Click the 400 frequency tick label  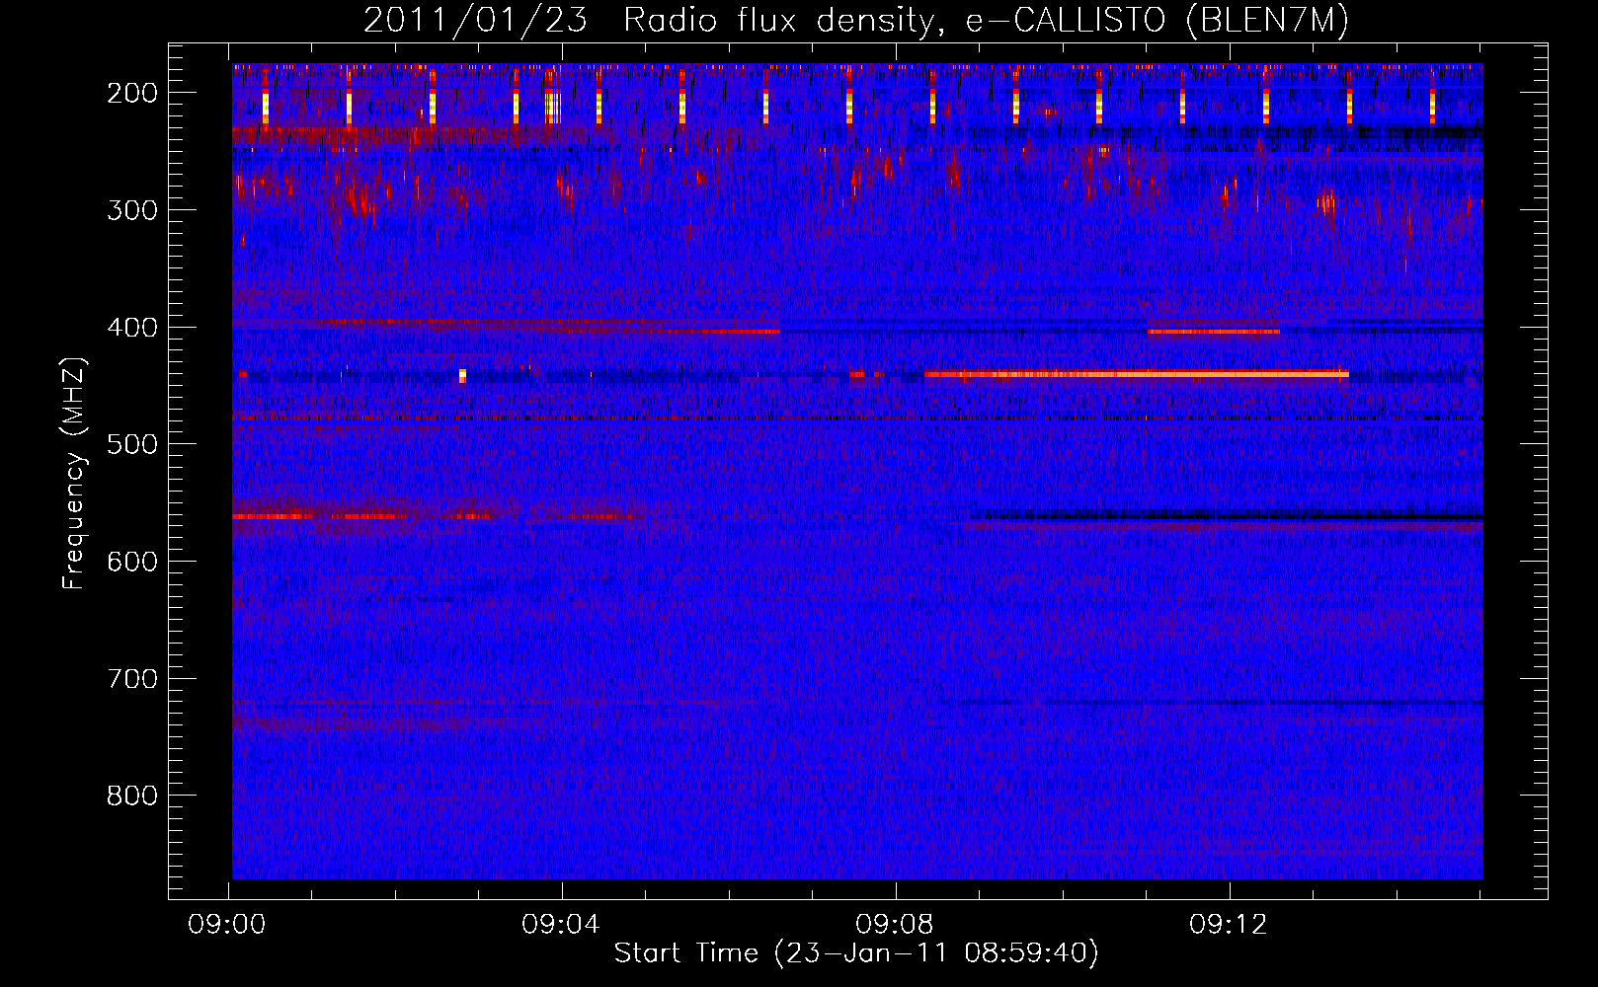(132, 328)
